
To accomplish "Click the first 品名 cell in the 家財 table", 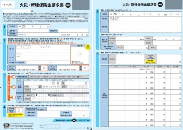I will pyautogui.click(x=116, y=71).
